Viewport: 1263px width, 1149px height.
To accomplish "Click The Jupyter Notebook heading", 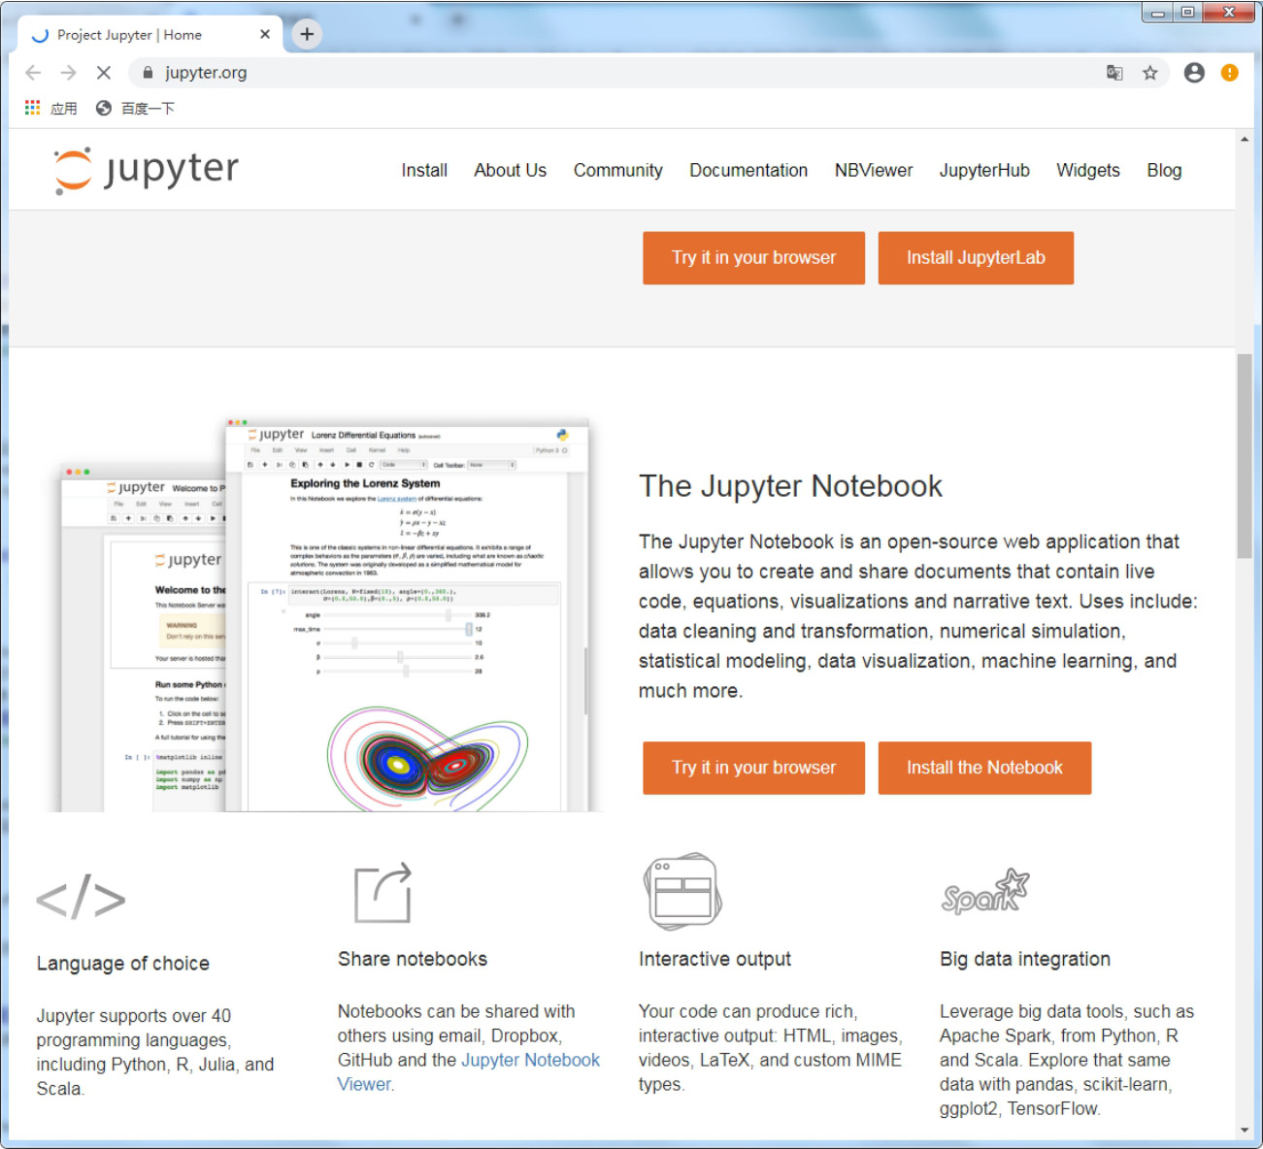I will point(790,486).
